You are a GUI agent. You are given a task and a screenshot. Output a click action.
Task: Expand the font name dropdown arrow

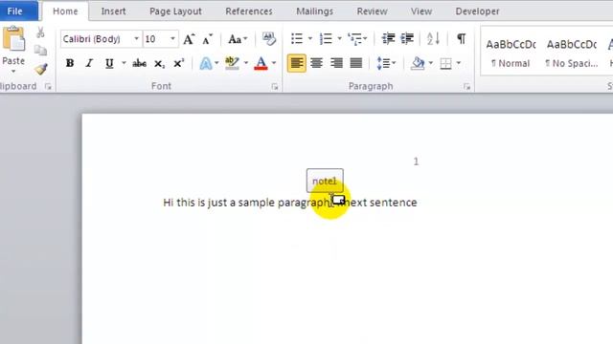(136, 39)
